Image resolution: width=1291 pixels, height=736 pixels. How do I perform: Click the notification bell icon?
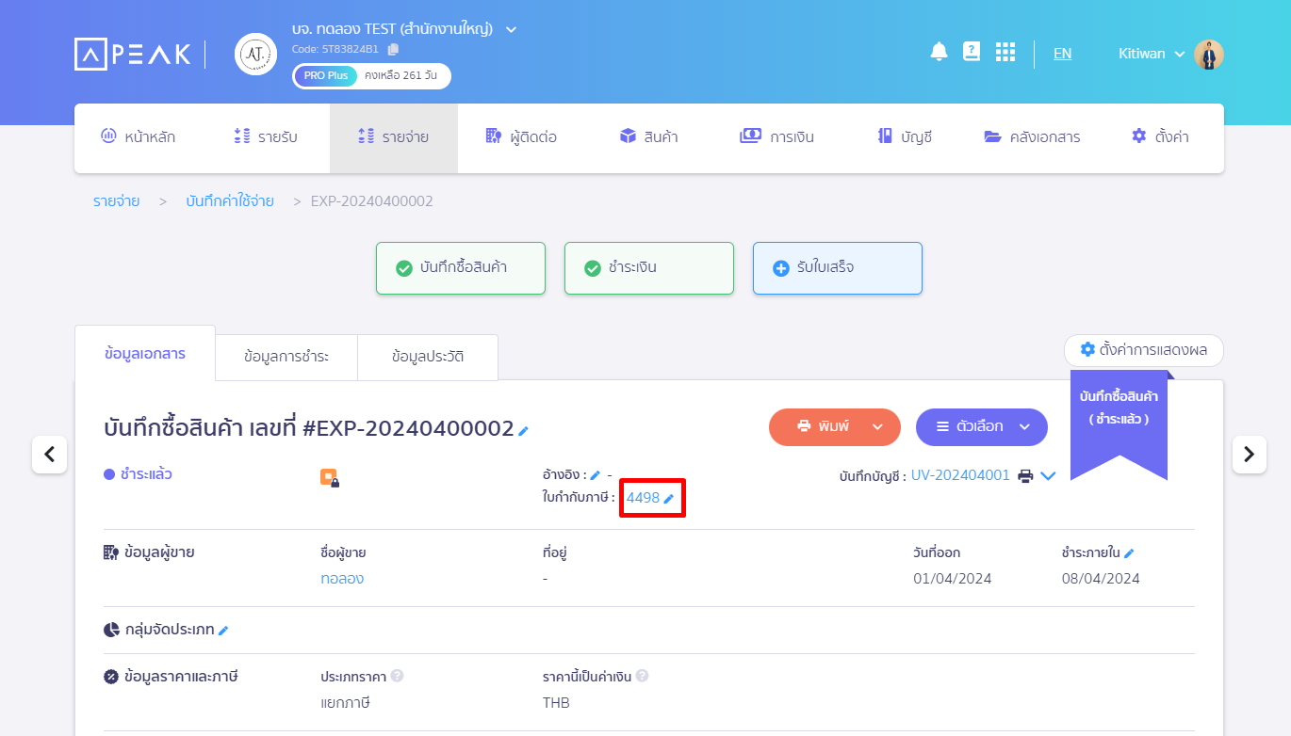tap(939, 52)
